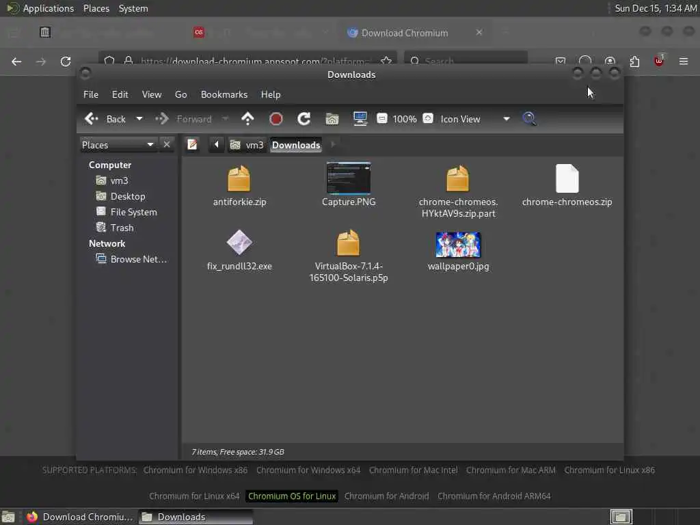The height and width of the screenshot is (525, 700).
Task: Click the uBlock Origin extension icon
Action: coord(659,61)
